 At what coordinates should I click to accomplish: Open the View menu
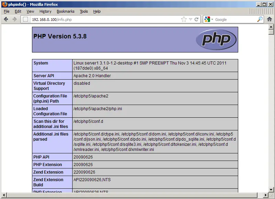point(30,11)
